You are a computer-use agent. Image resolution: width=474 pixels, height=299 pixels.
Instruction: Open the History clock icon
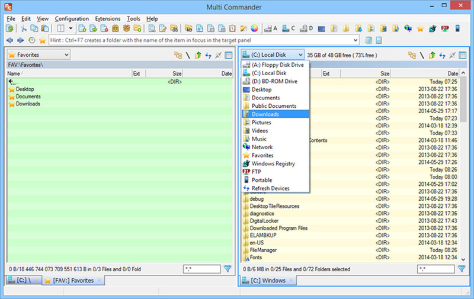(31, 40)
